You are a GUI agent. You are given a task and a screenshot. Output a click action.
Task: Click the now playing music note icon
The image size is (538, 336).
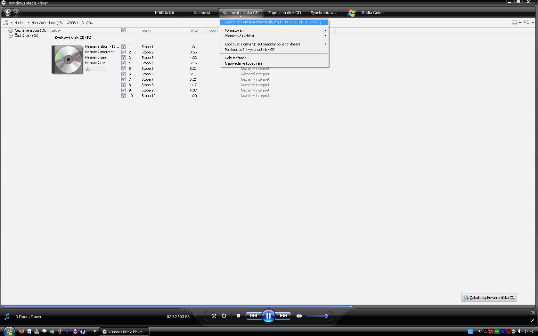point(7,317)
